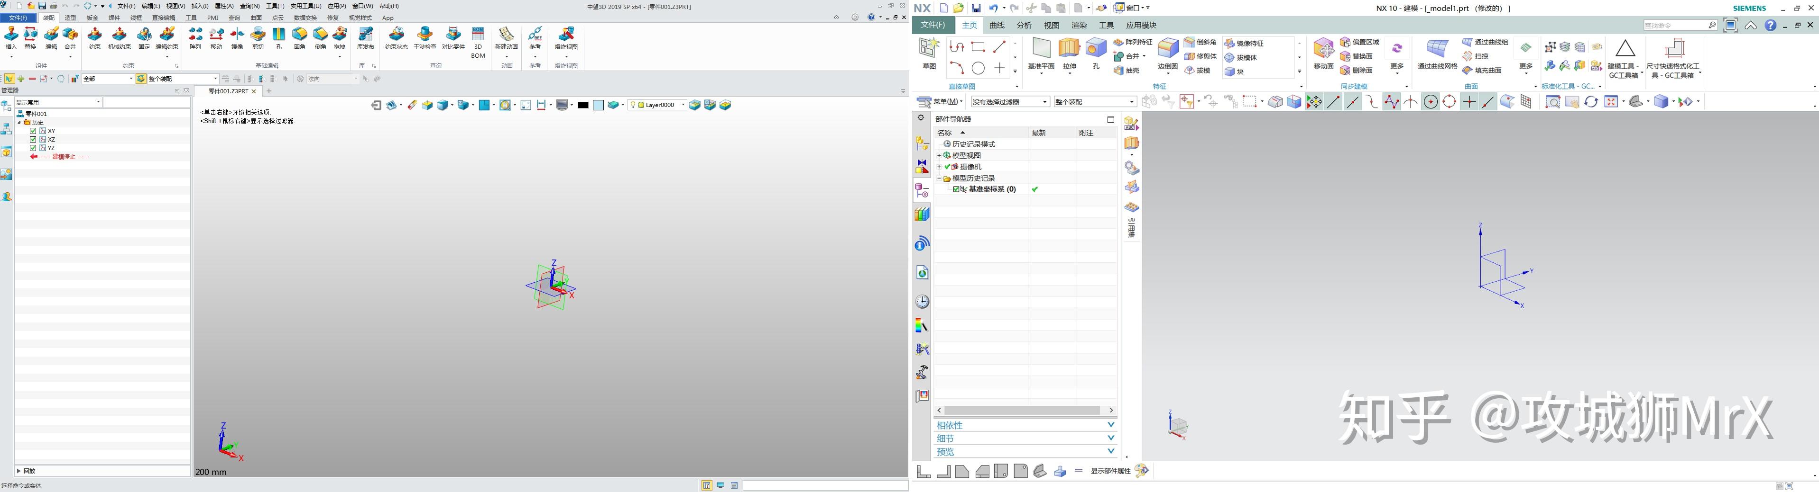The width and height of the screenshot is (1819, 492).
Task: Click the circle sketch tool in NX direct sketch
Action: click(x=978, y=68)
